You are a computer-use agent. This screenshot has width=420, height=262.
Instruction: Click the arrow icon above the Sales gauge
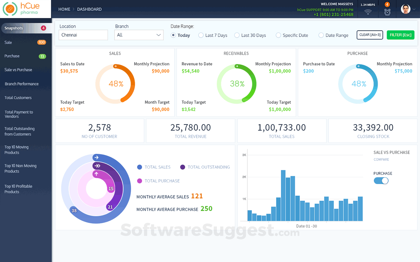point(115,66)
